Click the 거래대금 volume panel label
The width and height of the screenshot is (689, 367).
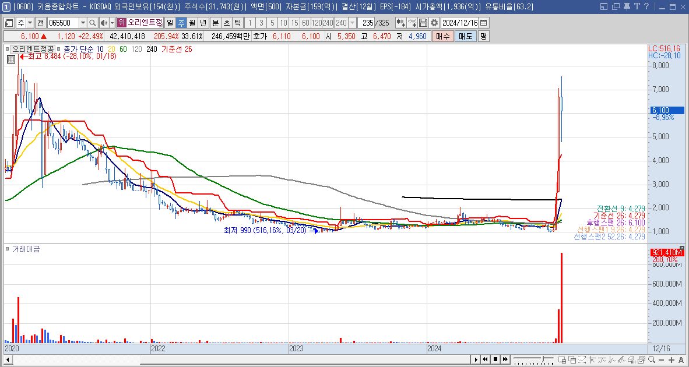point(26,249)
